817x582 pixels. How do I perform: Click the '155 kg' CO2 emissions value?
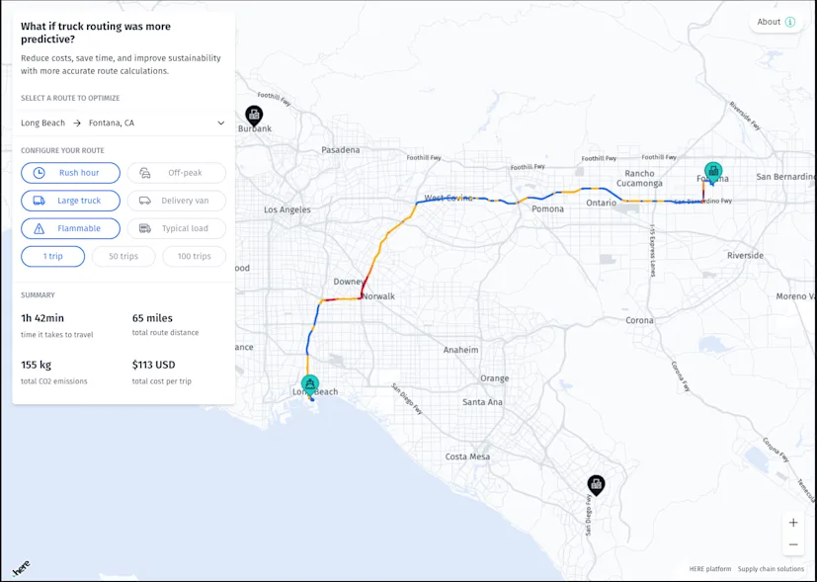click(x=36, y=365)
